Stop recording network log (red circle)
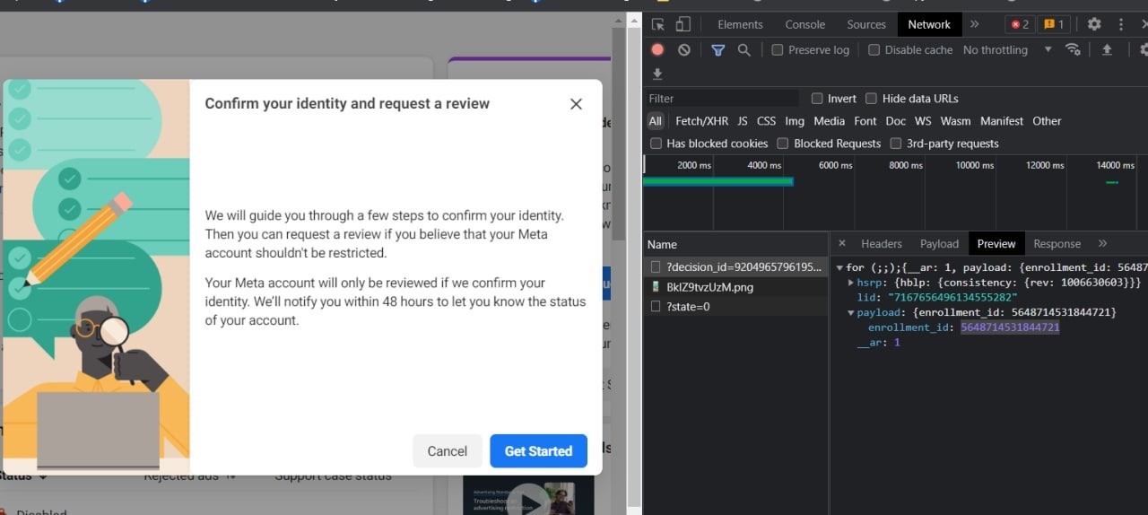 click(657, 49)
